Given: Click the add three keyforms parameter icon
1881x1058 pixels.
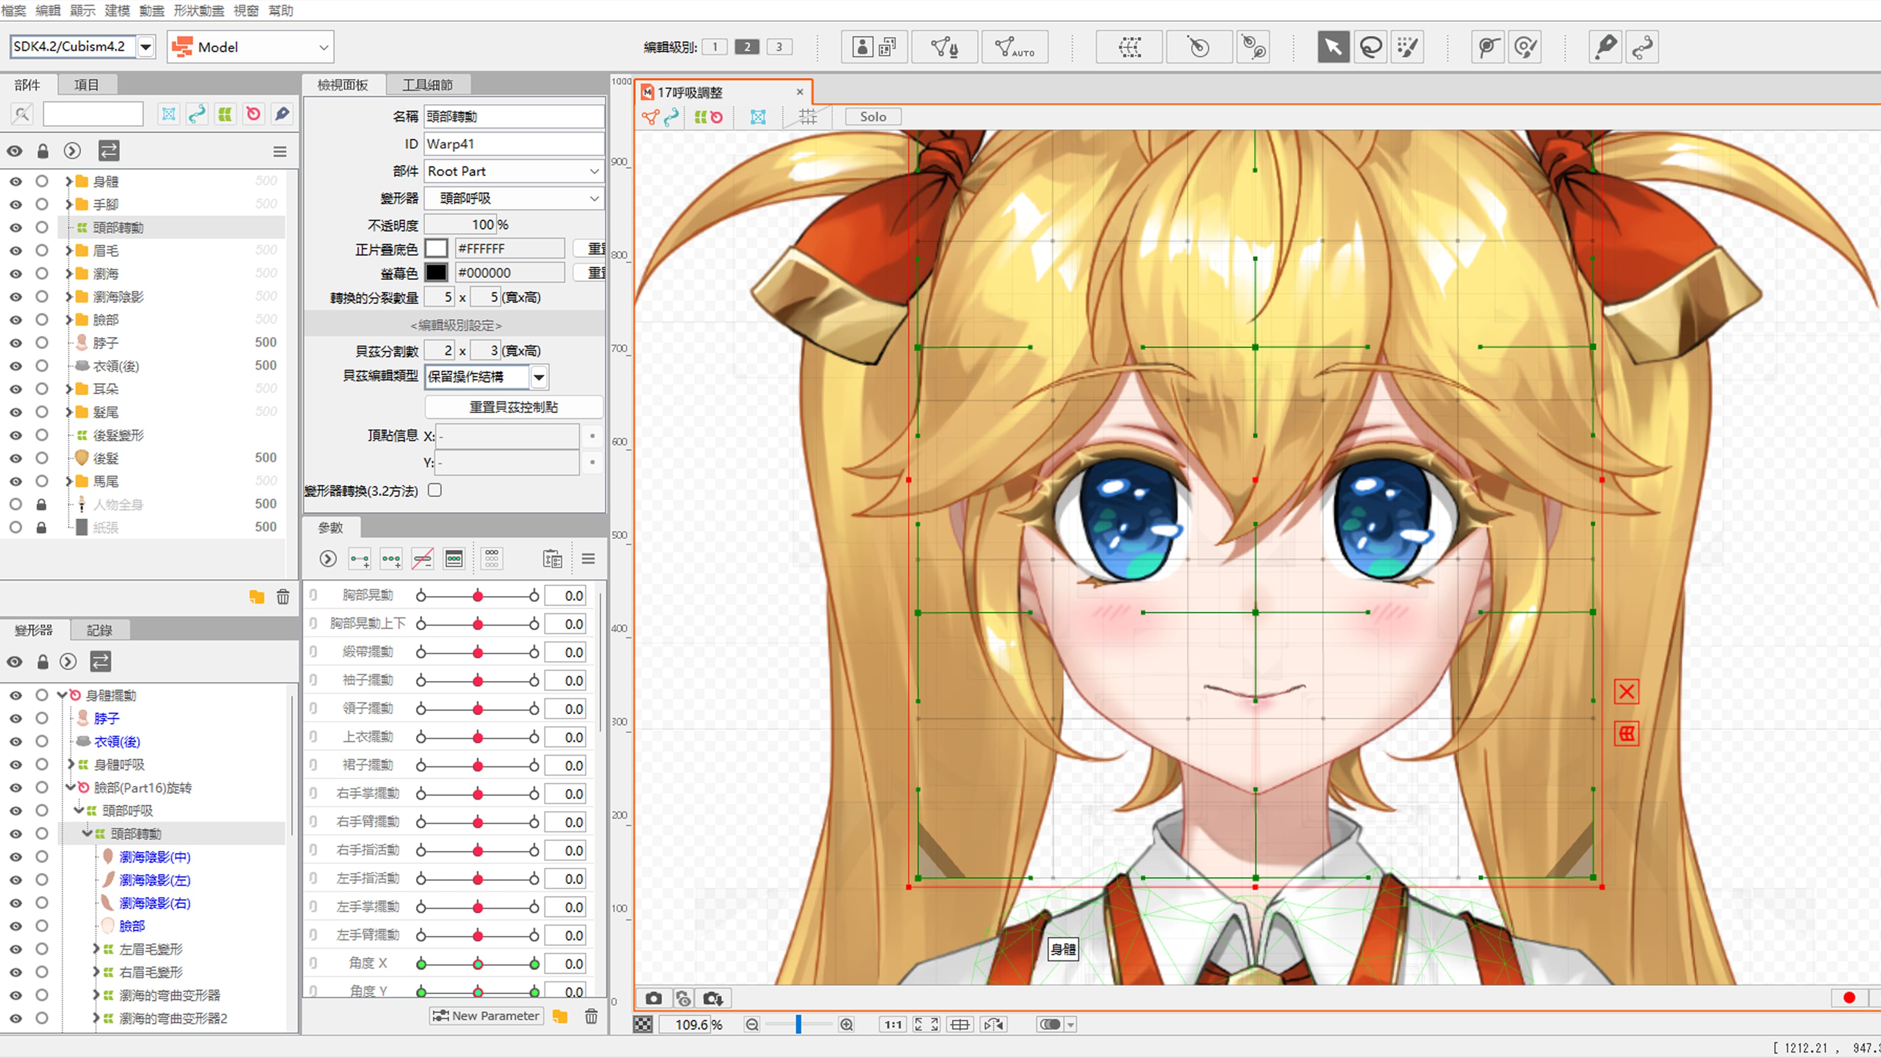Looking at the screenshot, I should click(x=391, y=559).
